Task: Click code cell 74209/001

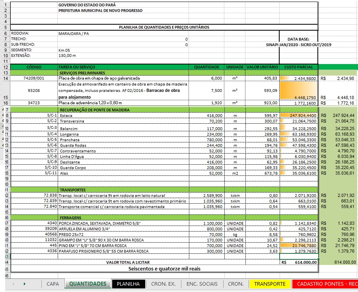Action: (34, 78)
